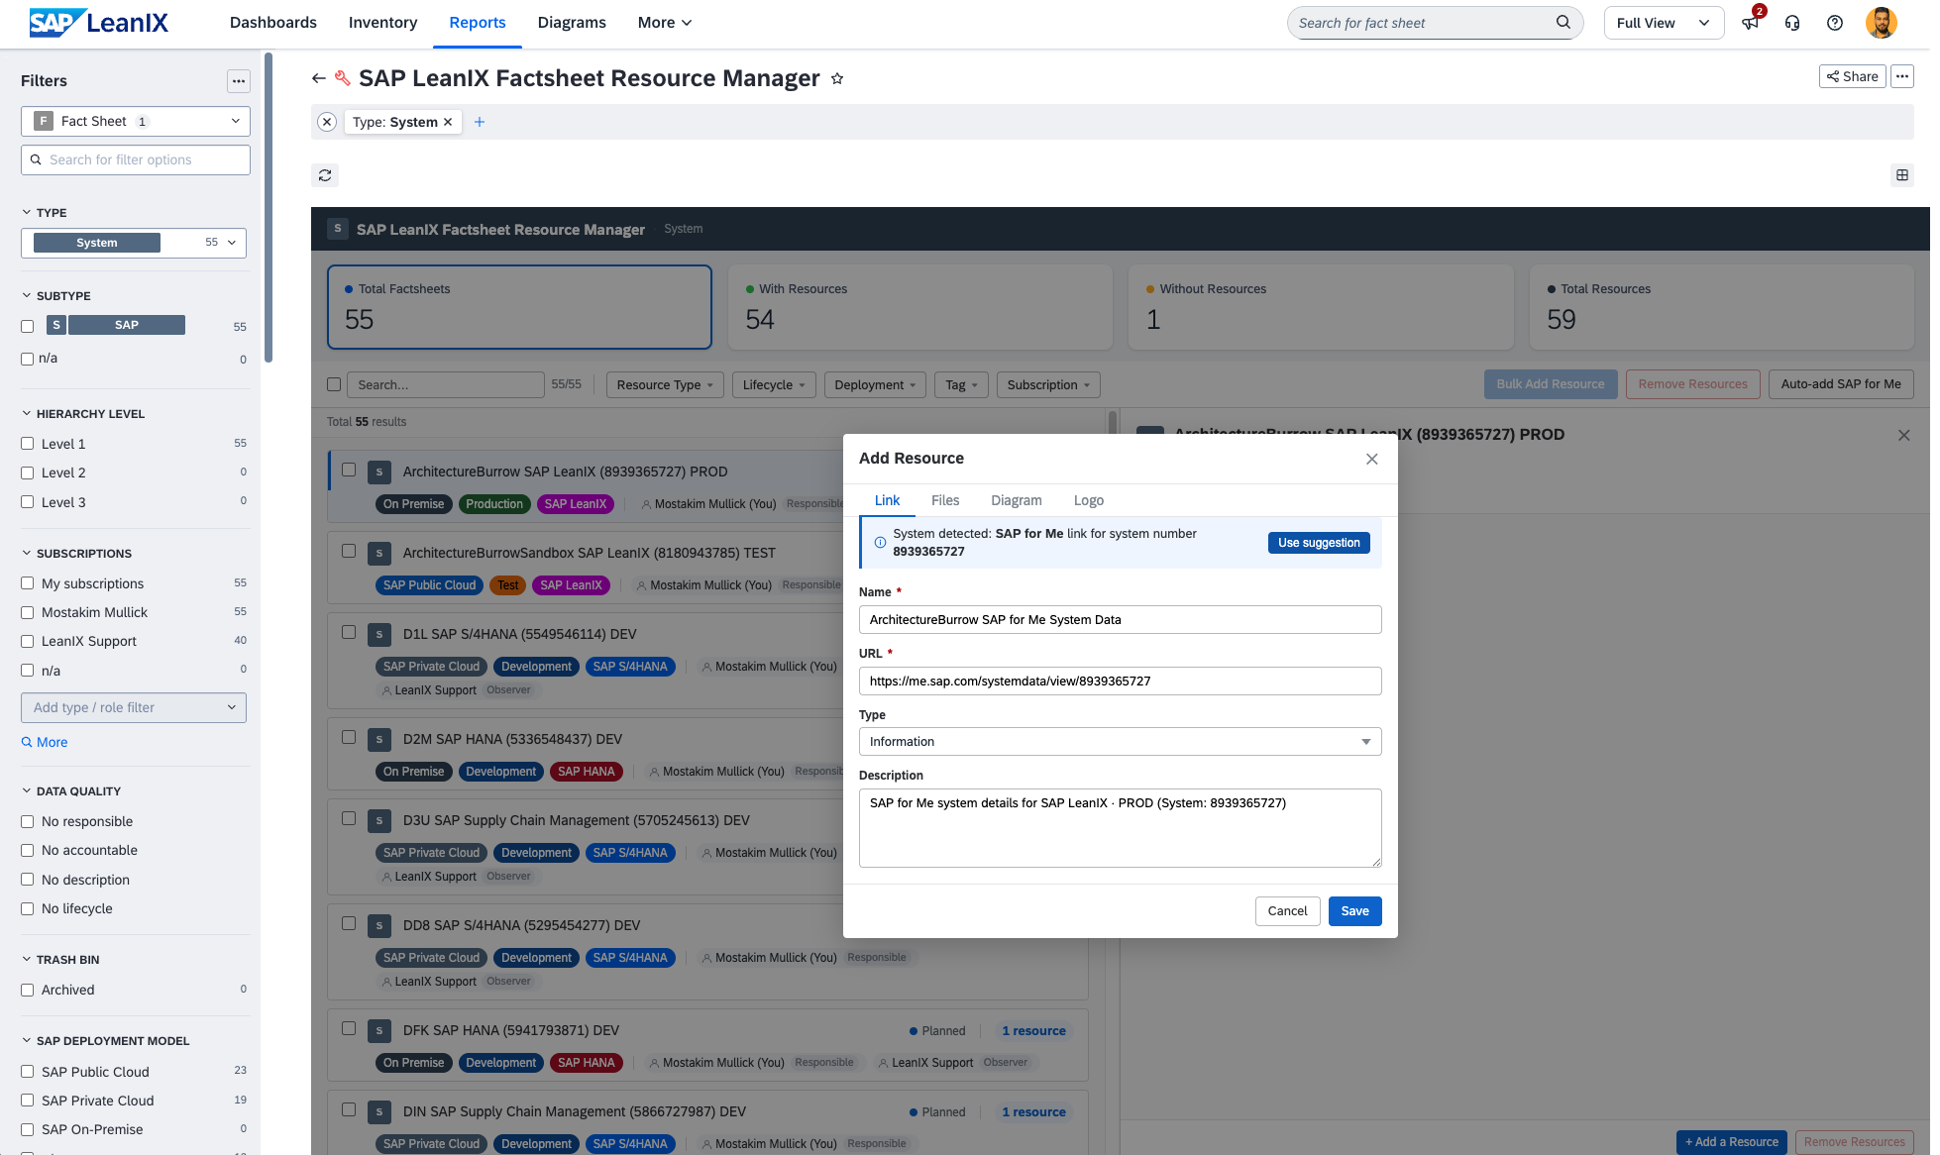Click the S badge in report header bar

[x=338, y=229]
